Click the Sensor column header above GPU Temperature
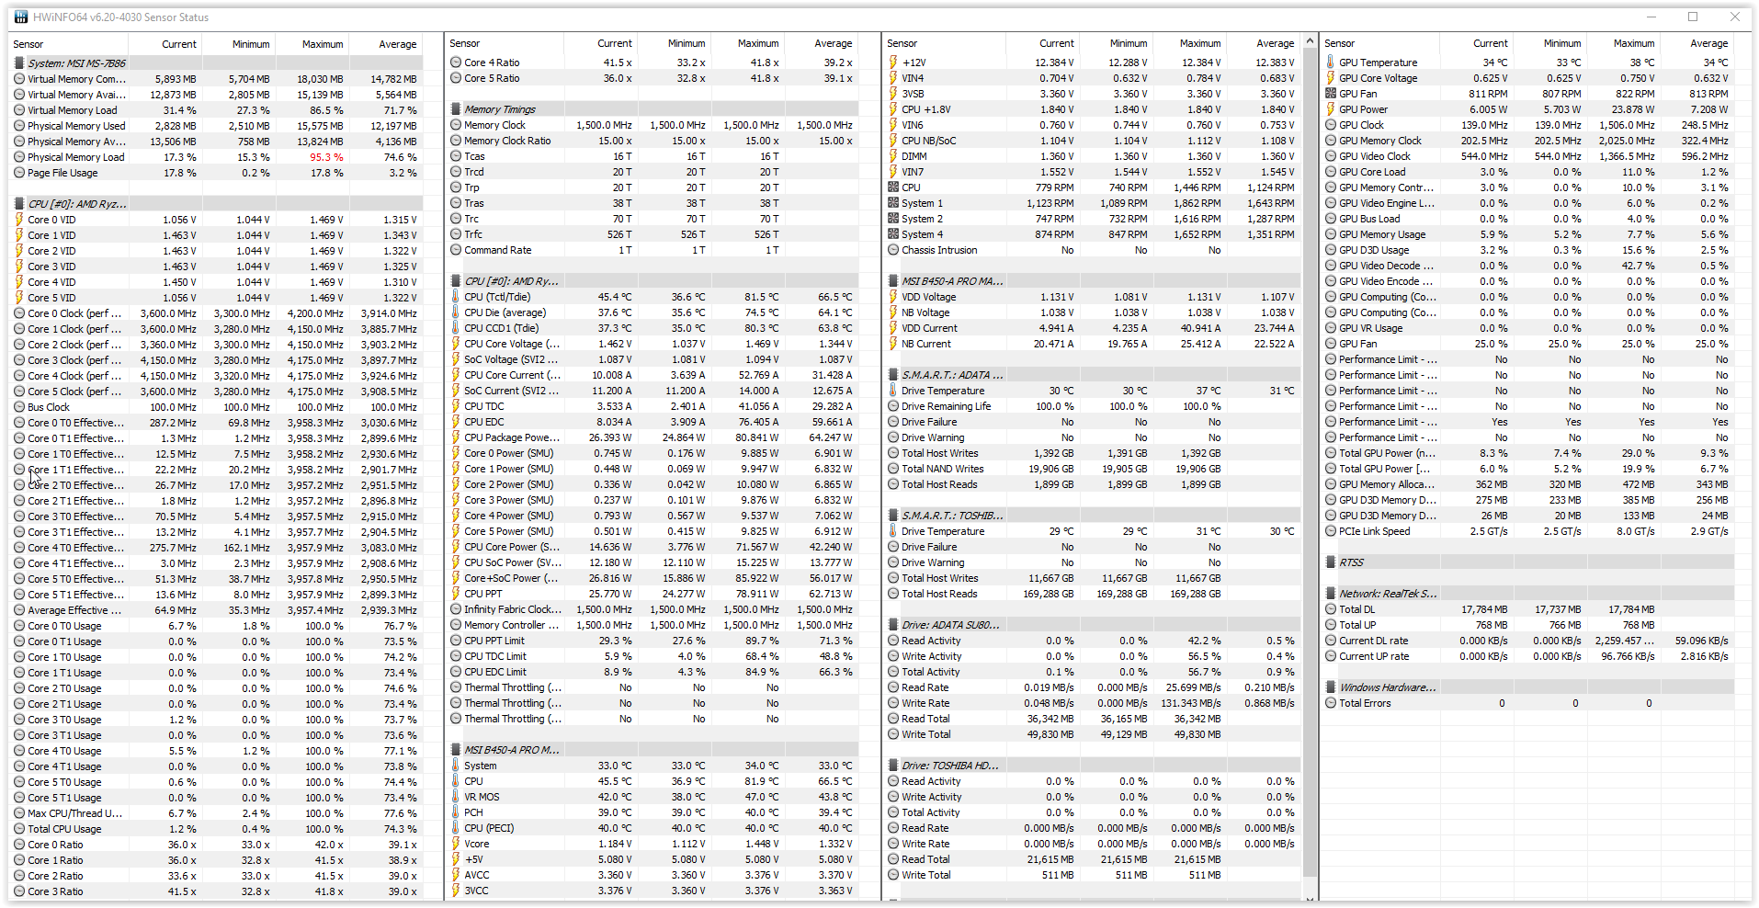Viewport: 1759px width, 908px height. [1379, 43]
